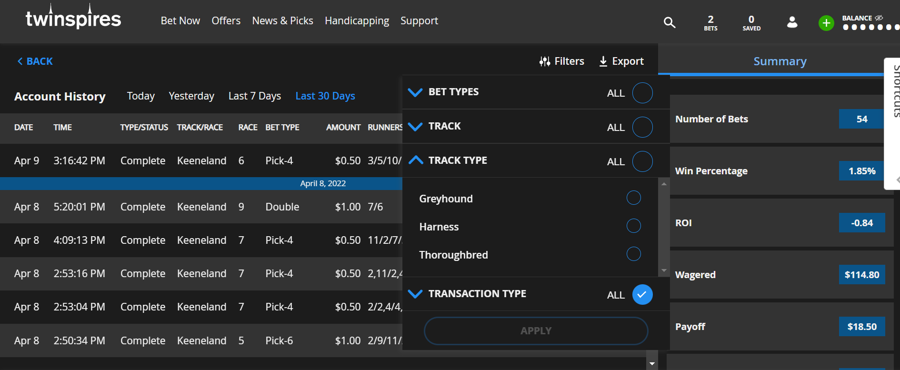Open the News & Picks menu

click(283, 21)
